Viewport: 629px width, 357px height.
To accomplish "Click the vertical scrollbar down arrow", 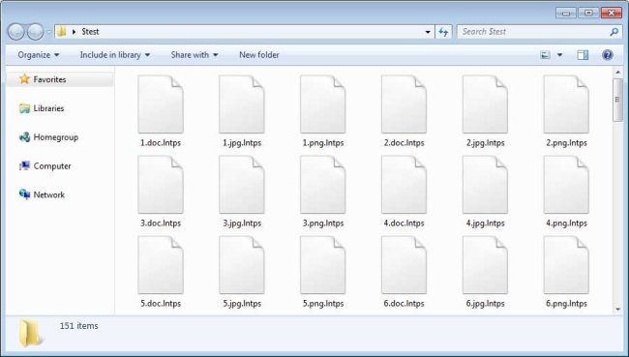I will coord(617,310).
